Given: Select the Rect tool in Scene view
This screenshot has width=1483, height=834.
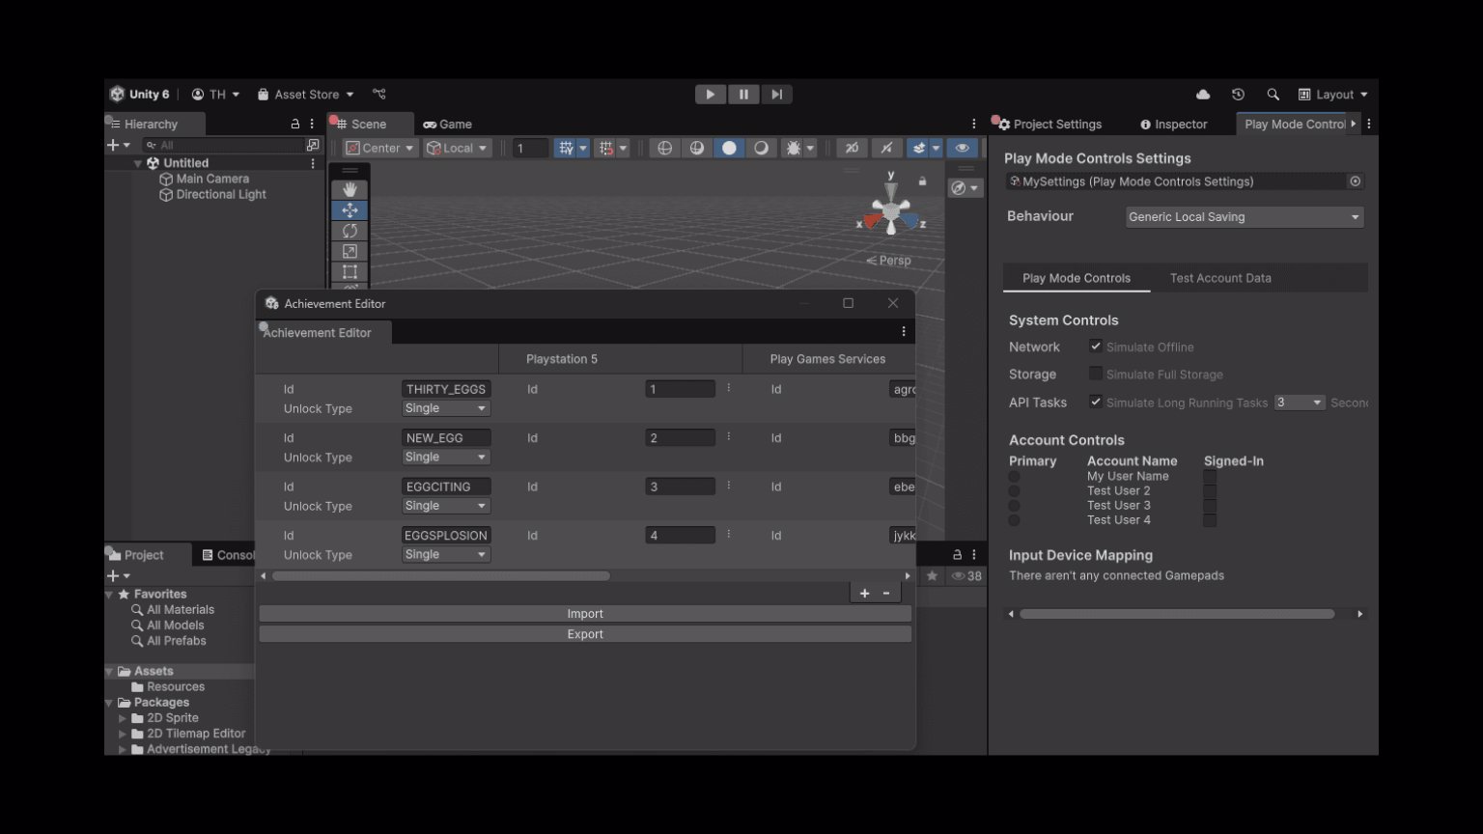Looking at the screenshot, I should click(350, 272).
